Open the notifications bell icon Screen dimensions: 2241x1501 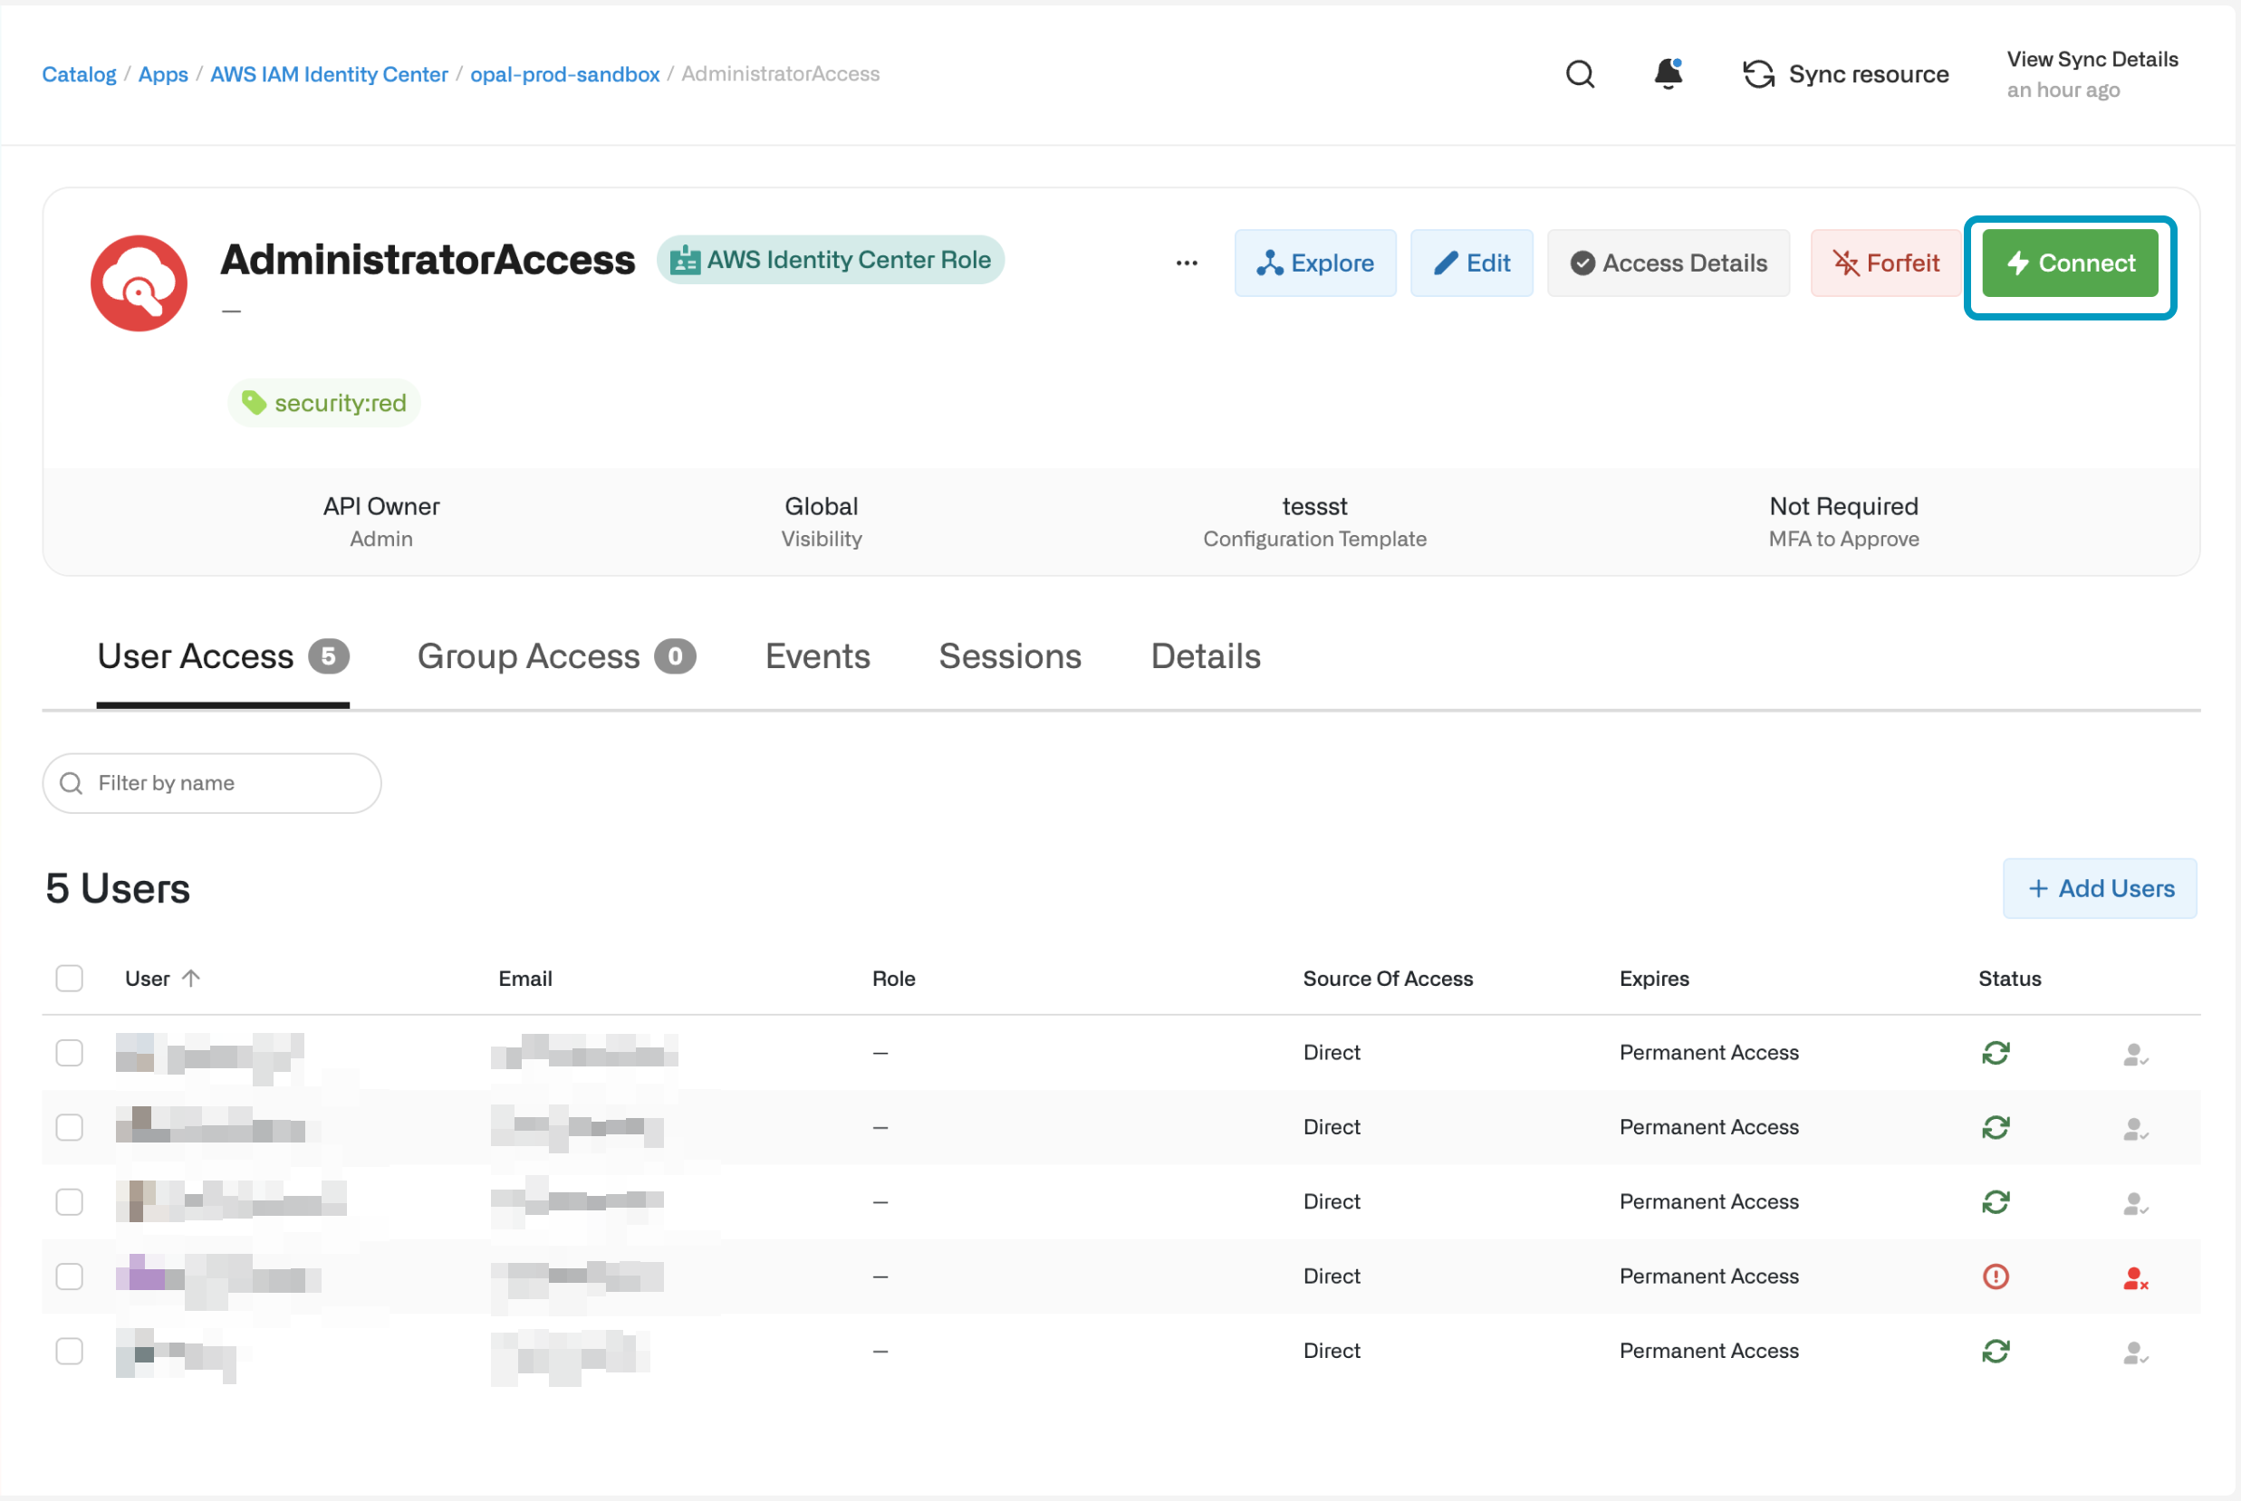click(1668, 73)
